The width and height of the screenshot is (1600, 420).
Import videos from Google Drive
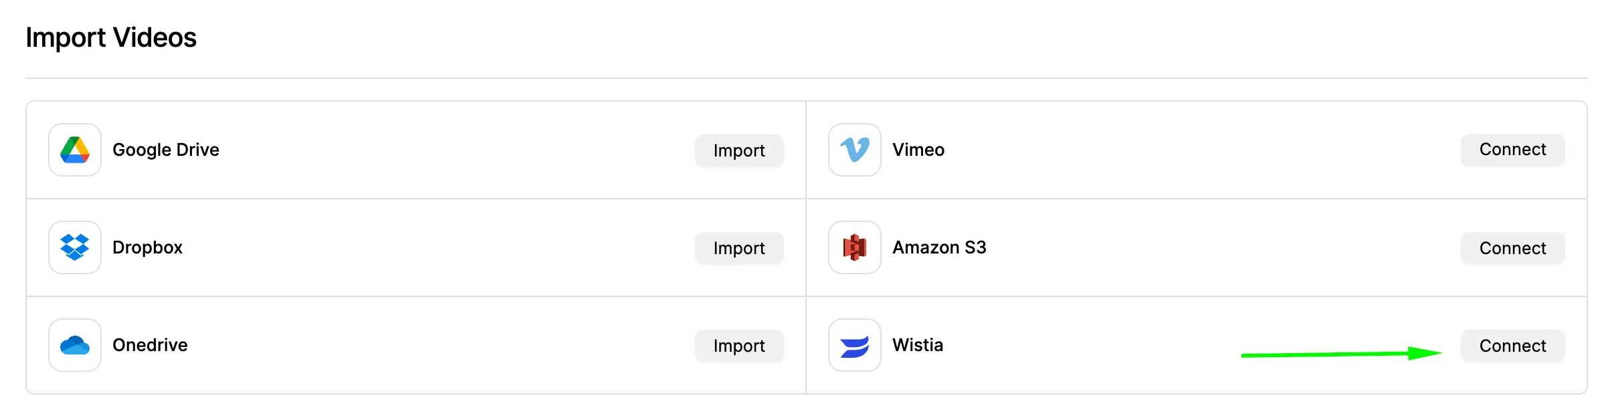coord(739,150)
